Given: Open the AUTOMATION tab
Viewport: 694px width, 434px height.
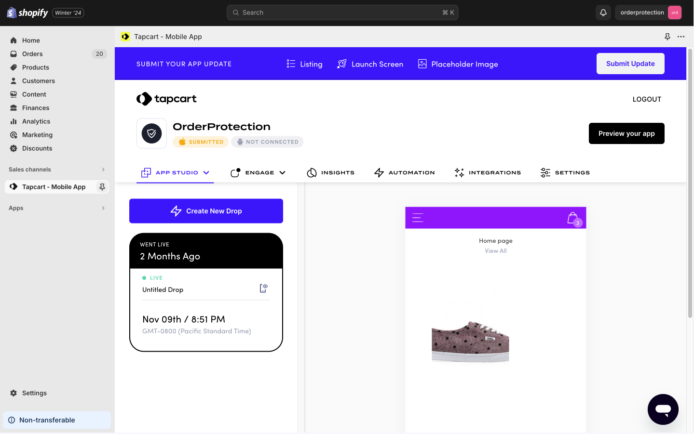Looking at the screenshot, I should (404, 172).
